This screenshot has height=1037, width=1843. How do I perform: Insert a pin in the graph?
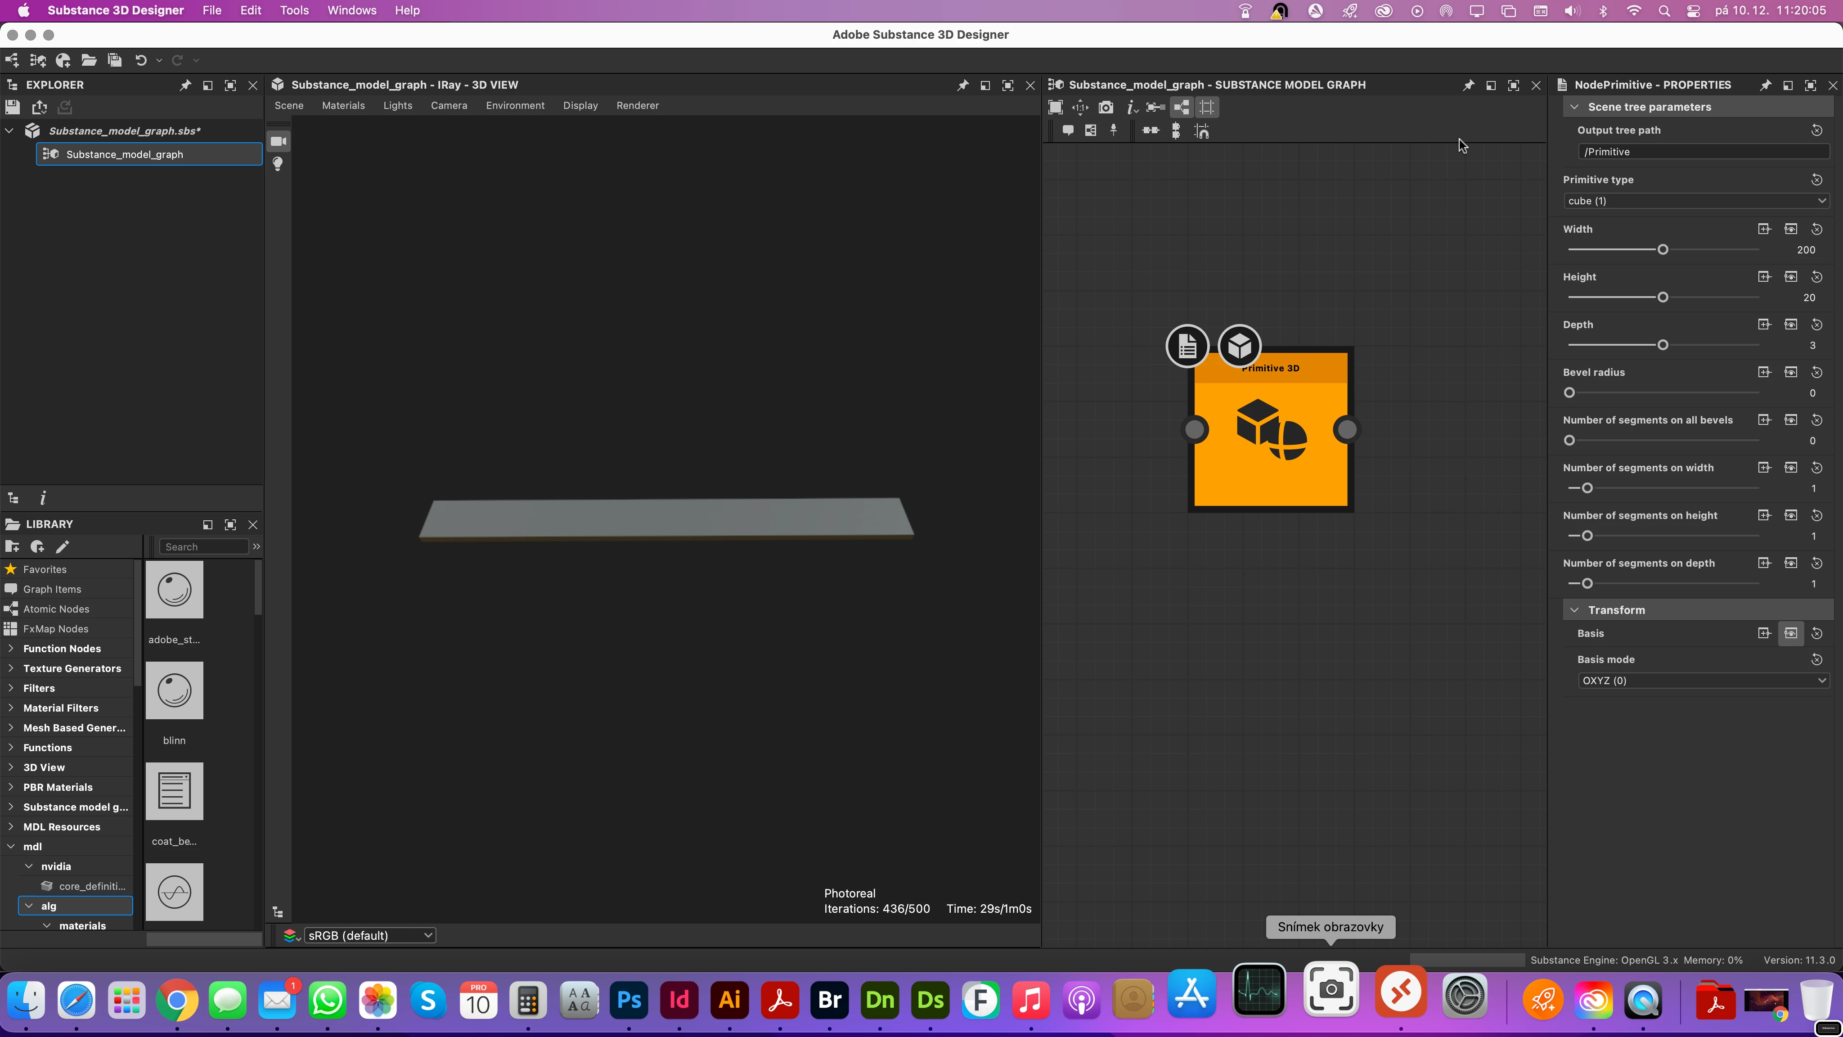[1113, 130]
